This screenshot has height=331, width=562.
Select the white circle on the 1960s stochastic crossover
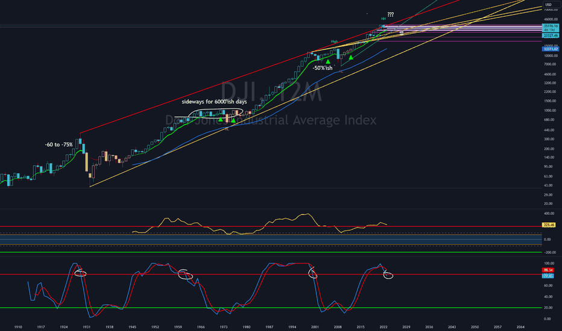click(x=185, y=274)
